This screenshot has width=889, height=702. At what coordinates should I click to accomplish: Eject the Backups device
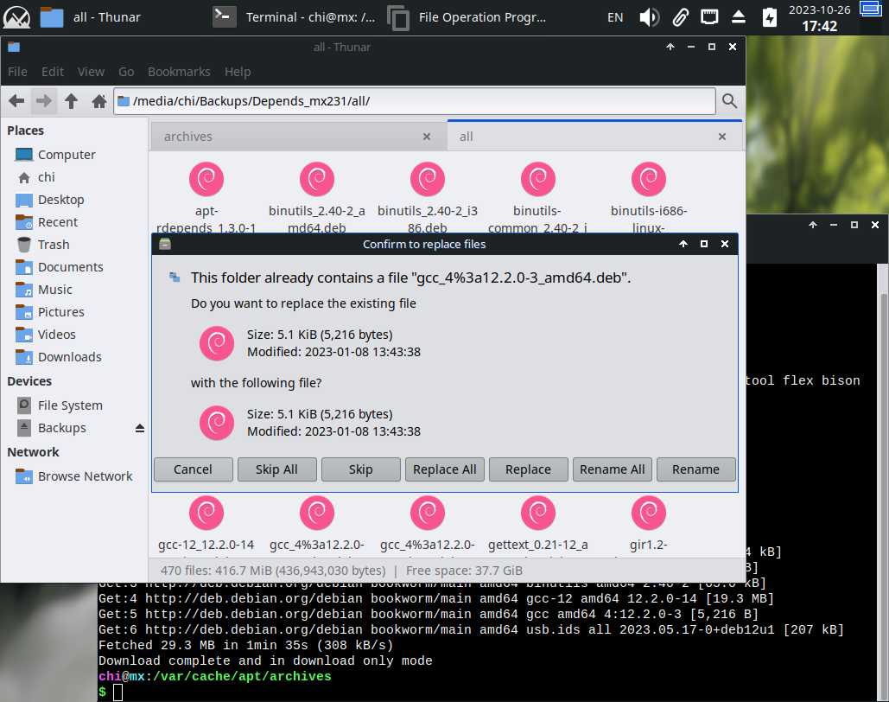[140, 428]
